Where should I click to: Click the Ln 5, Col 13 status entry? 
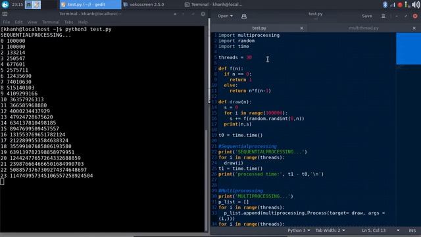374,230
